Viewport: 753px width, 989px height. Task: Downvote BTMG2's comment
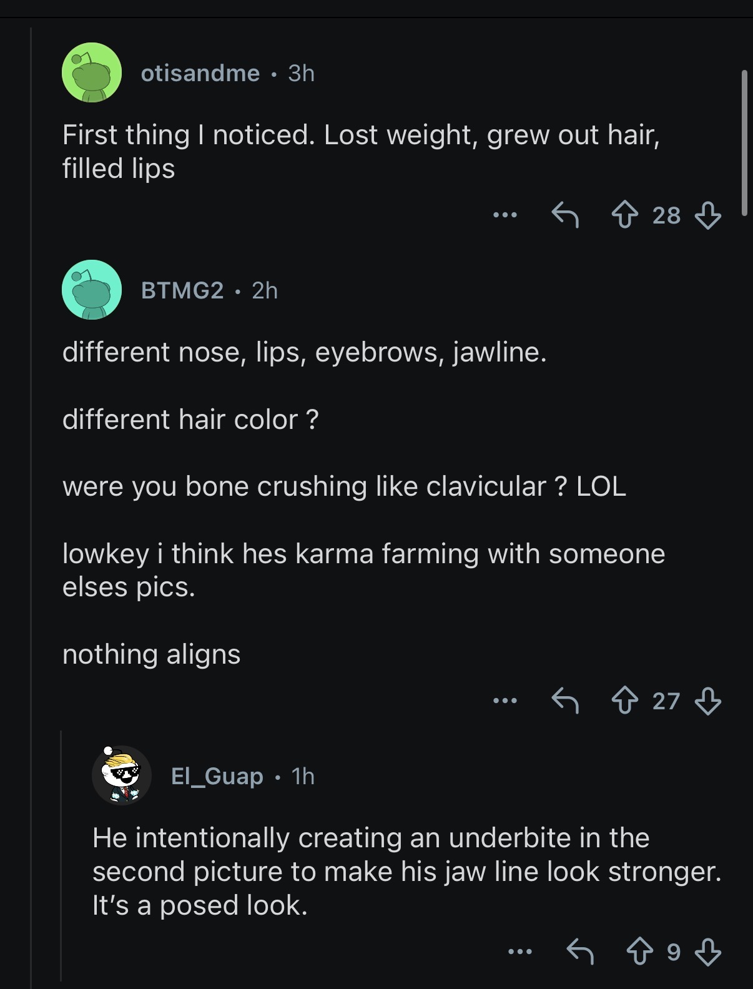point(708,701)
